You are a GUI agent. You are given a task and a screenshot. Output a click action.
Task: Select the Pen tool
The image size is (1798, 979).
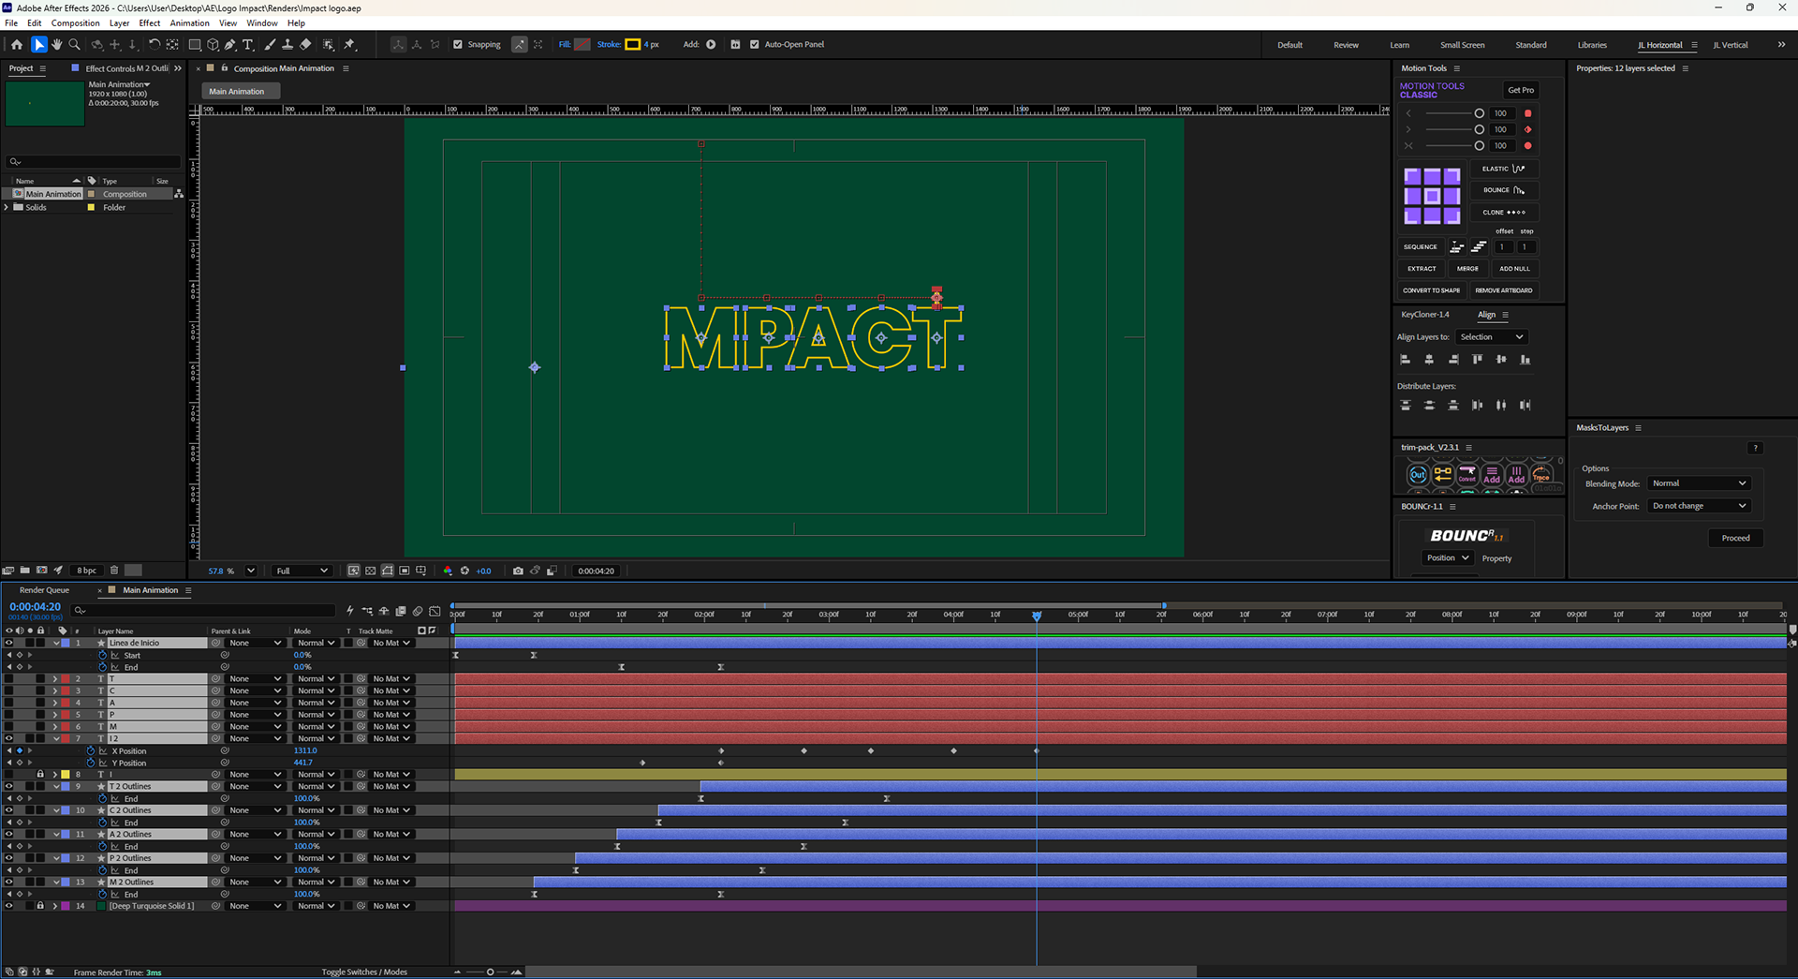pyautogui.click(x=229, y=44)
